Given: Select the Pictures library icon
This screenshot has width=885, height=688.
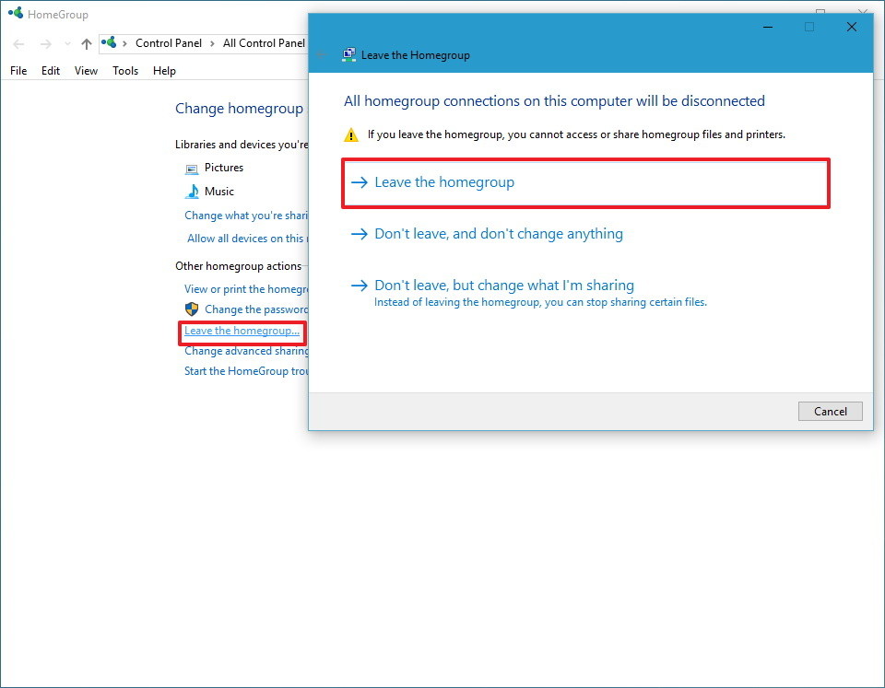Looking at the screenshot, I should click(192, 168).
